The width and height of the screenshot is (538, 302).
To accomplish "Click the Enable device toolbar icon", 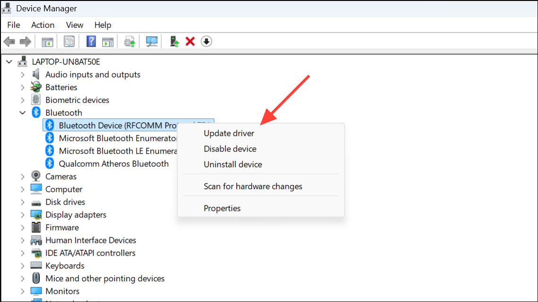I will click(x=174, y=42).
